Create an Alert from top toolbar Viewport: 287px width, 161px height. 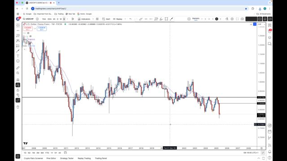[106, 19]
